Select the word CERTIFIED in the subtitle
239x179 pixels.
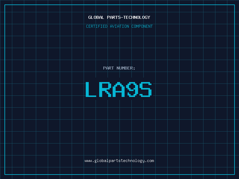click(97, 26)
